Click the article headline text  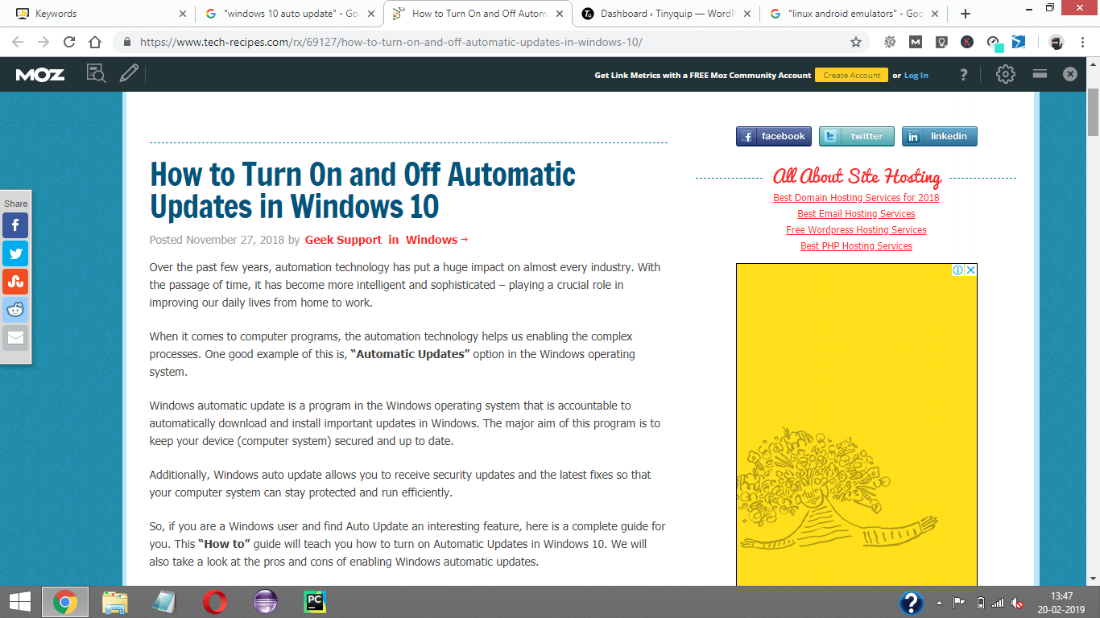[x=362, y=191]
